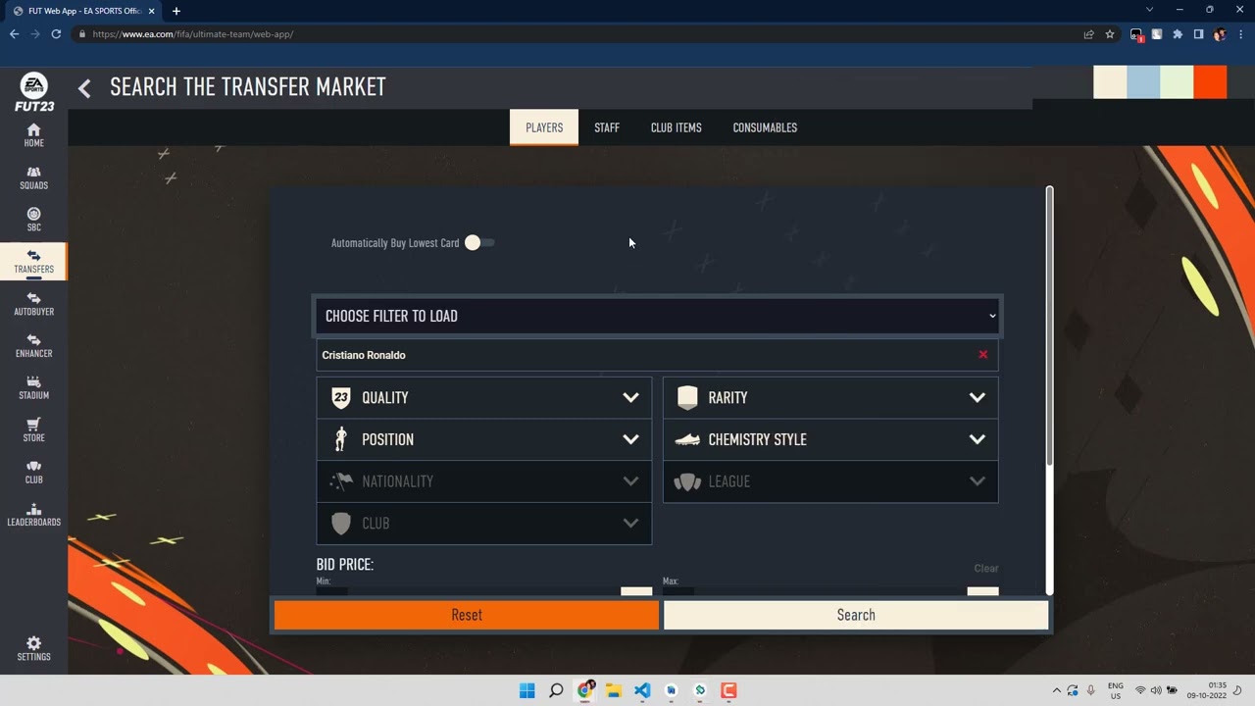This screenshot has height=706, width=1255.
Task: Go back using the header arrow
Action: [84, 88]
